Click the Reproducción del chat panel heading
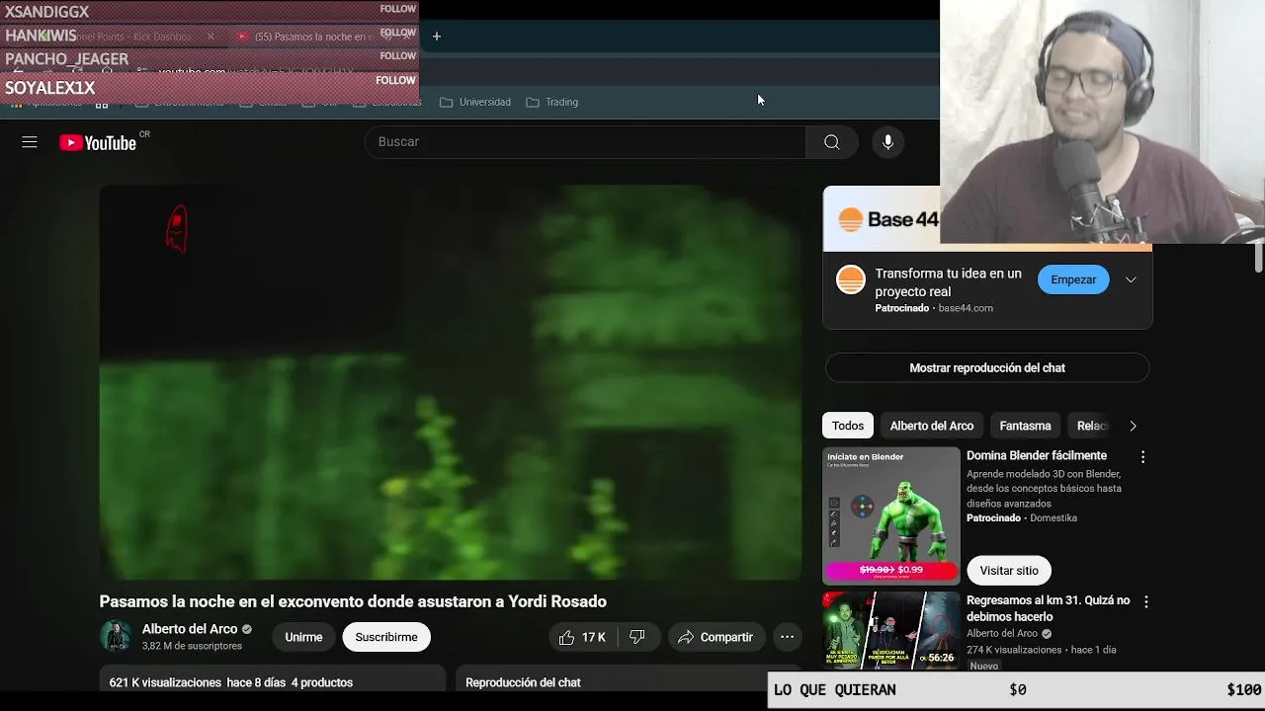 point(523,682)
